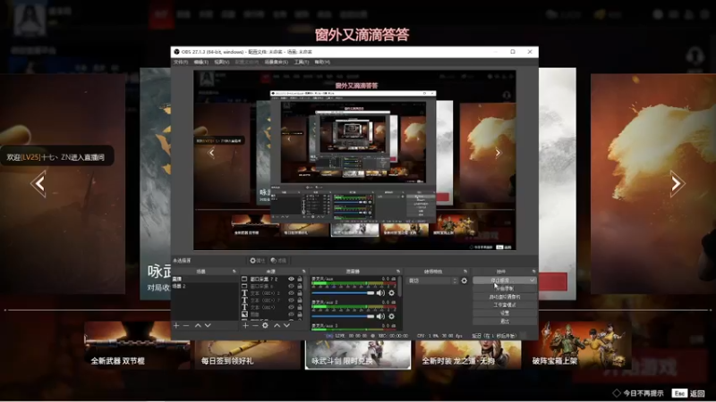Open the 破阵宝箱上架 thumbnail
716x402 pixels.
[x=578, y=345]
